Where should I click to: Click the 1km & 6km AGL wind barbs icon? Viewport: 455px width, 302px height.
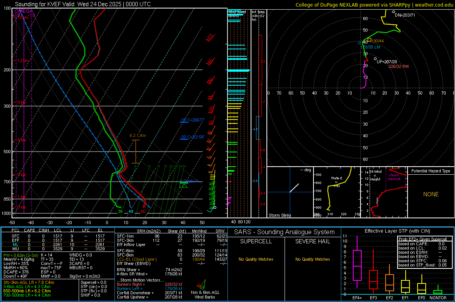tap(201, 284)
